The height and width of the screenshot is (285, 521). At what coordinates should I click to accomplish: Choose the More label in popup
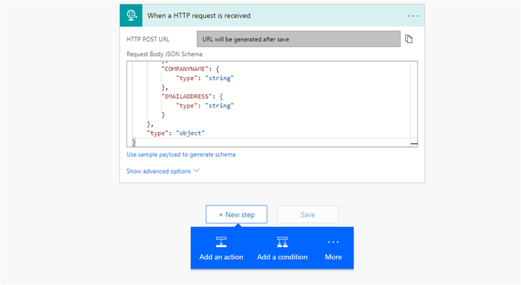click(333, 257)
